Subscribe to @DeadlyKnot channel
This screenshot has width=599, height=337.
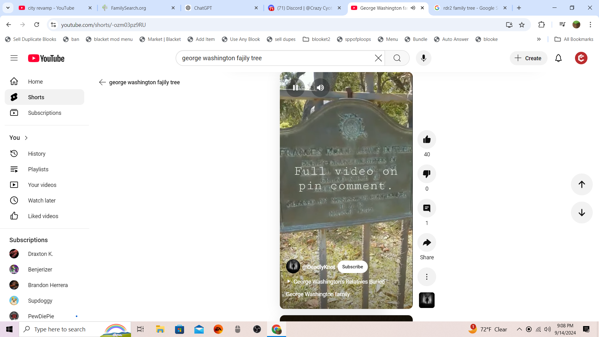point(352,267)
